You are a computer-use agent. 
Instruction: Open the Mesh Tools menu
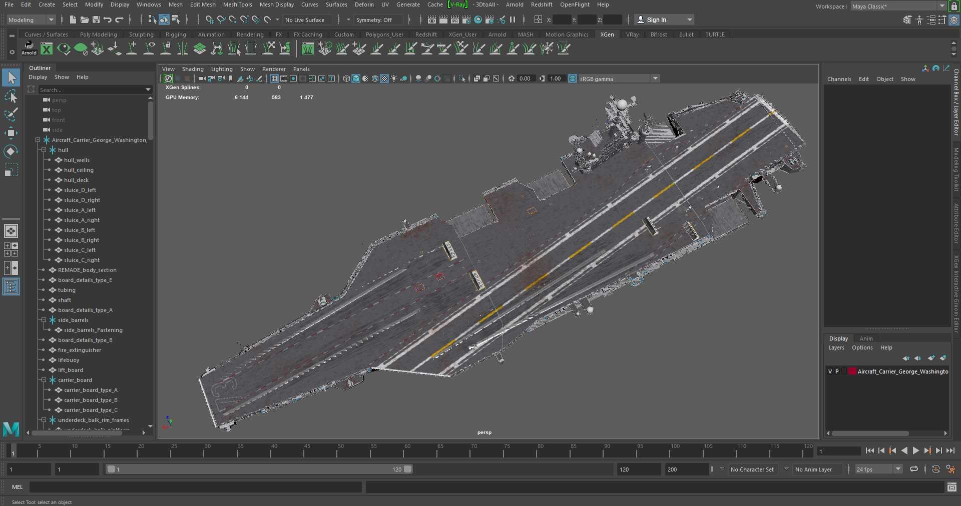(x=237, y=4)
